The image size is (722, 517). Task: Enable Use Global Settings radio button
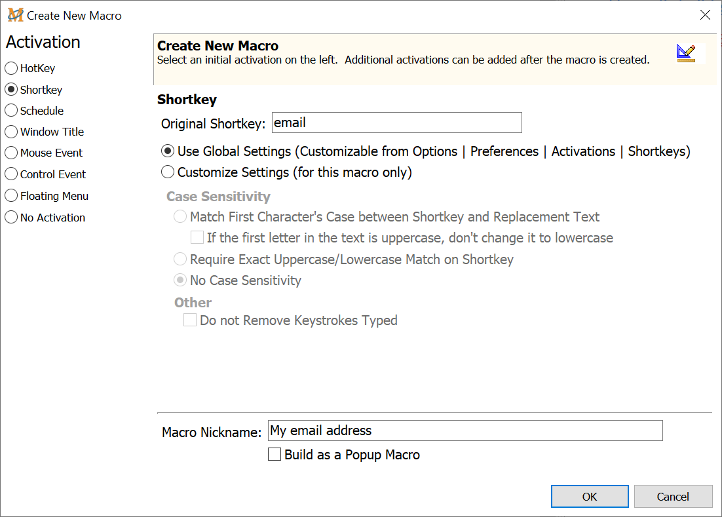168,151
